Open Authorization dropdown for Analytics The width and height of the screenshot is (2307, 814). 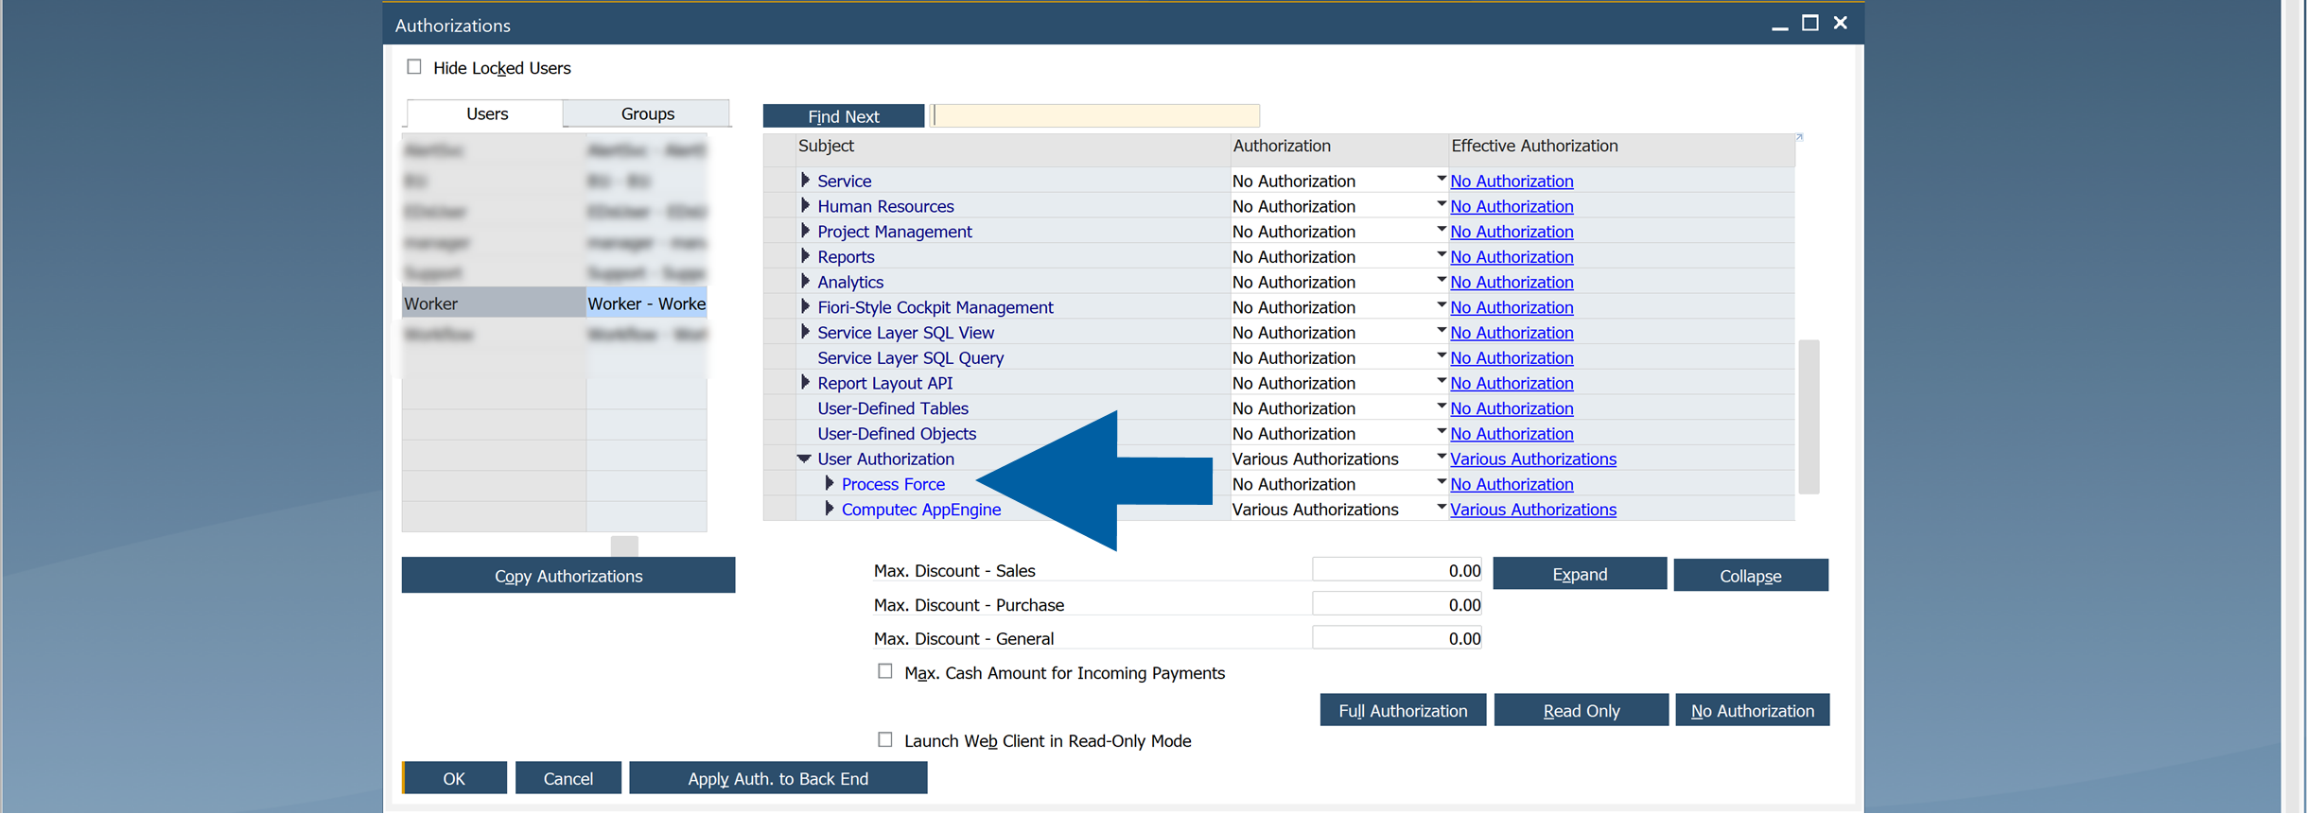pos(1441,280)
